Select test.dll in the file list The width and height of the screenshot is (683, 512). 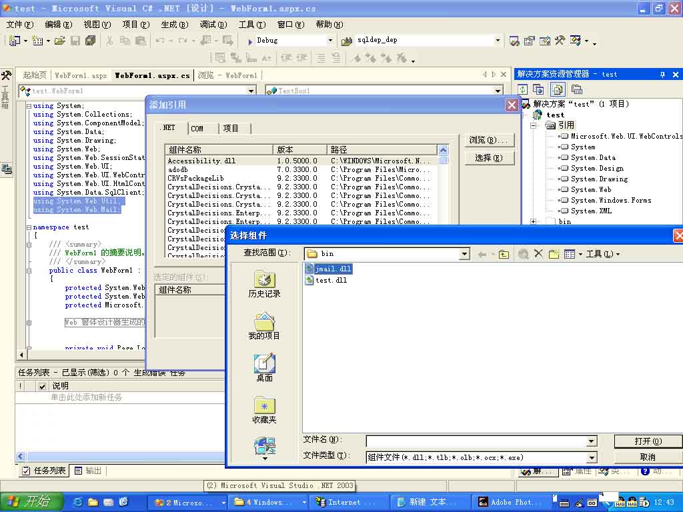326,280
